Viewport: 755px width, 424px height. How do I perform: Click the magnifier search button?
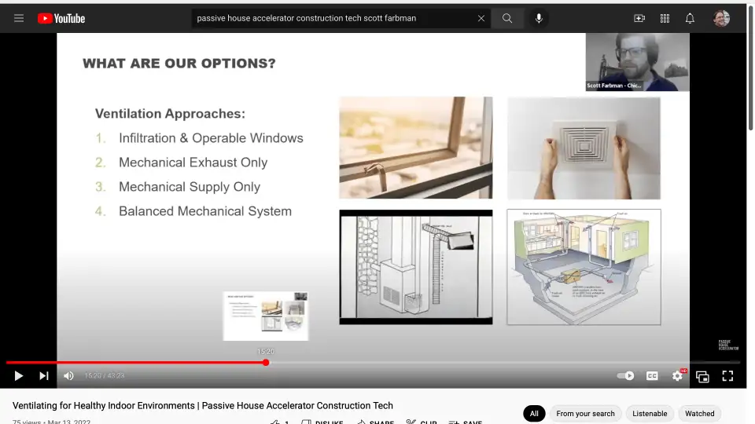(x=507, y=18)
